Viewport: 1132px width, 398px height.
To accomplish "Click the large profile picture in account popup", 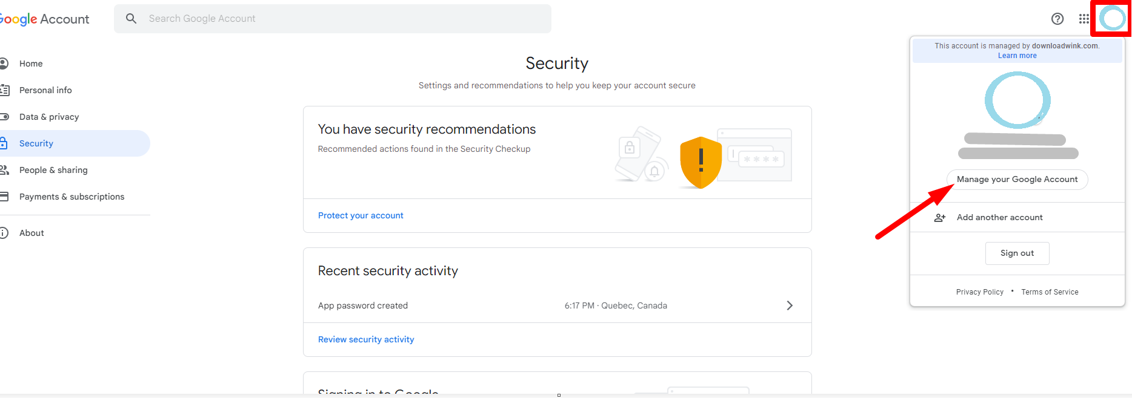I will tap(1017, 100).
